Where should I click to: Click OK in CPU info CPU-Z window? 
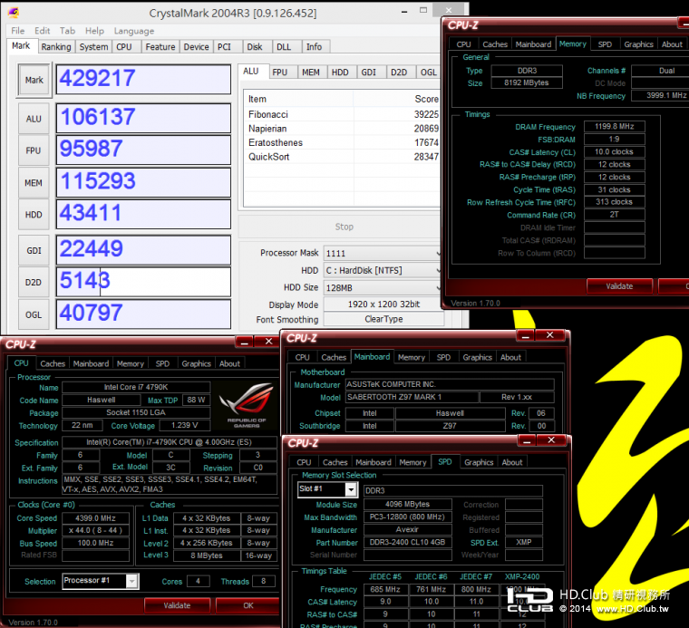pos(248,605)
